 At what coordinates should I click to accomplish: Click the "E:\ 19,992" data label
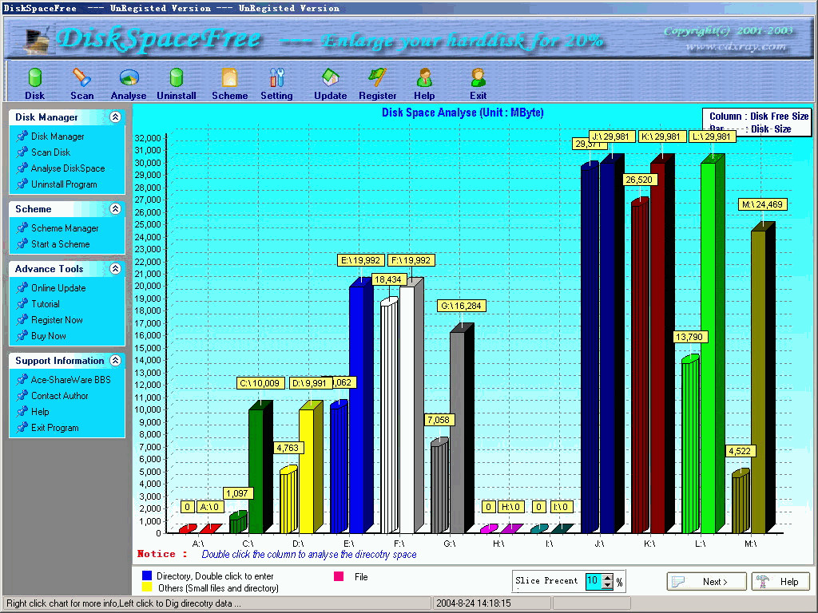[362, 260]
